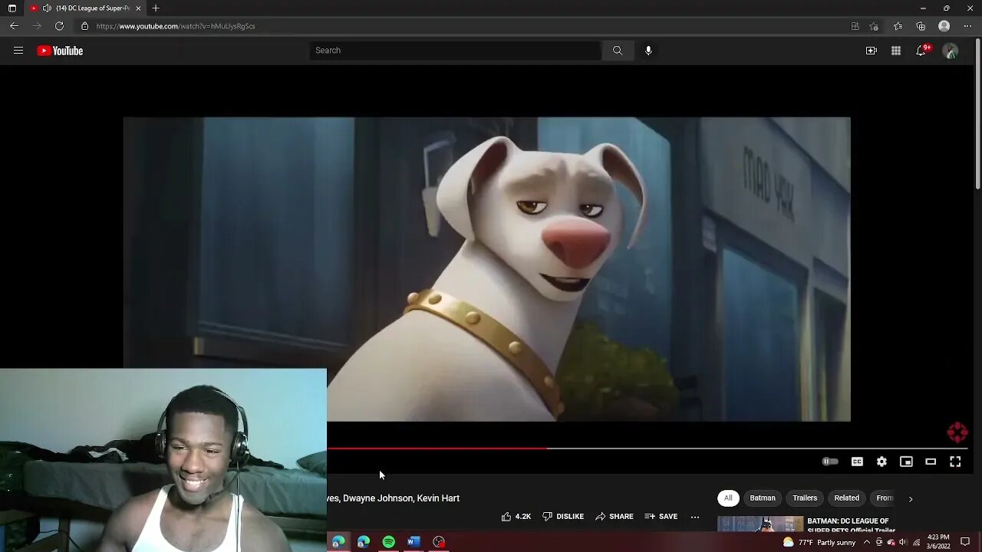This screenshot has height=552, width=982.
Task: Select the All filter chip
Action: click(x=728, y=498)
